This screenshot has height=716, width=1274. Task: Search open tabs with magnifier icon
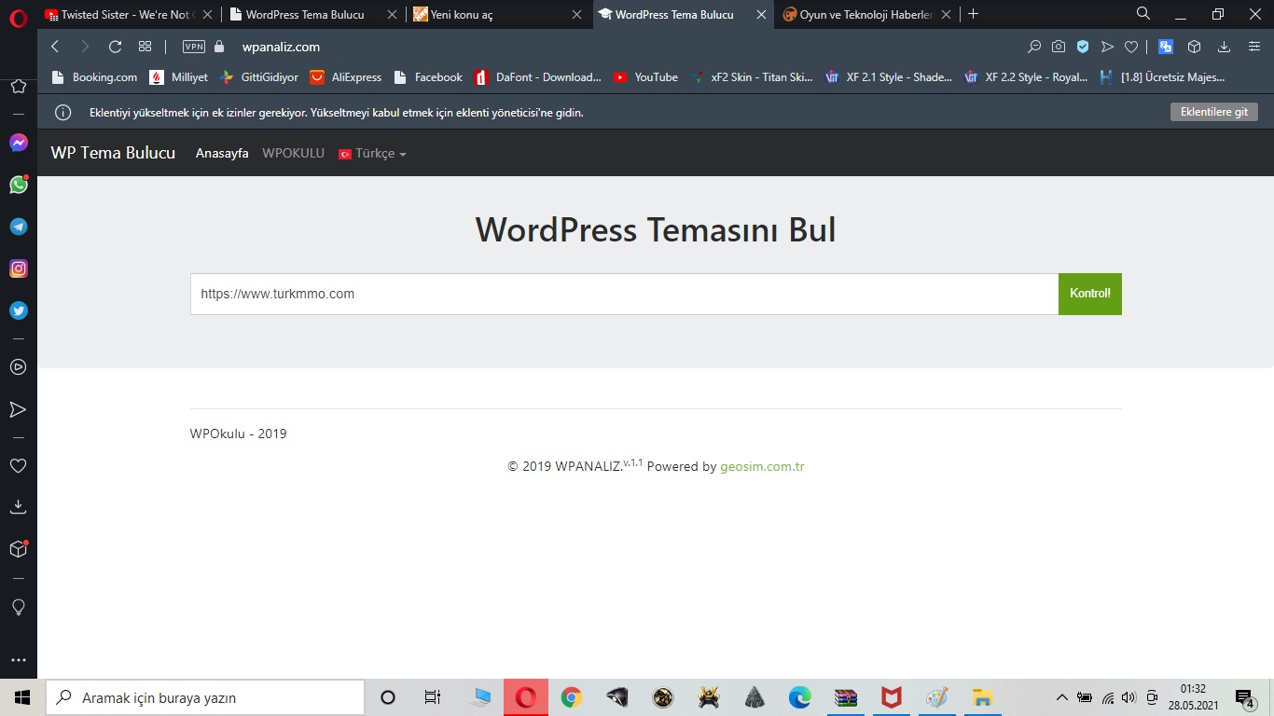point(1143,14)
